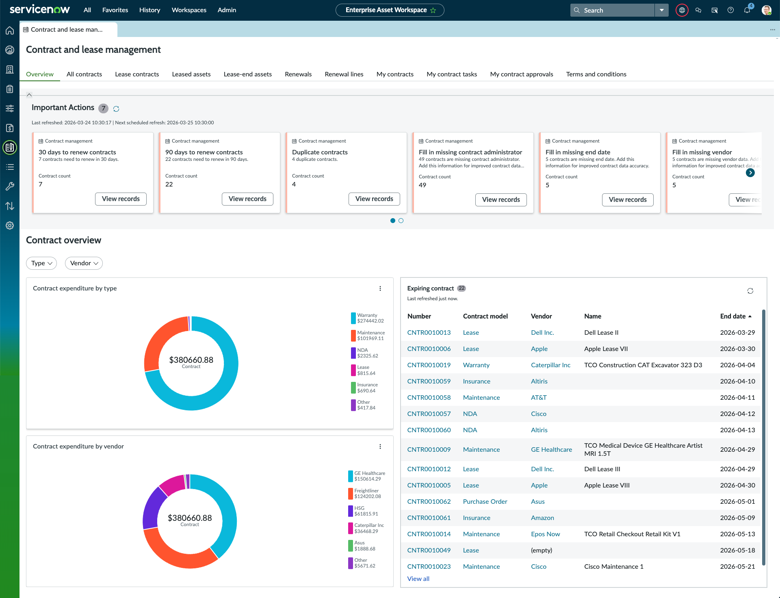This screenshot has width=780, height=598.
Task: Refresh the Important Actions section
Action: [x=116, y=108]
